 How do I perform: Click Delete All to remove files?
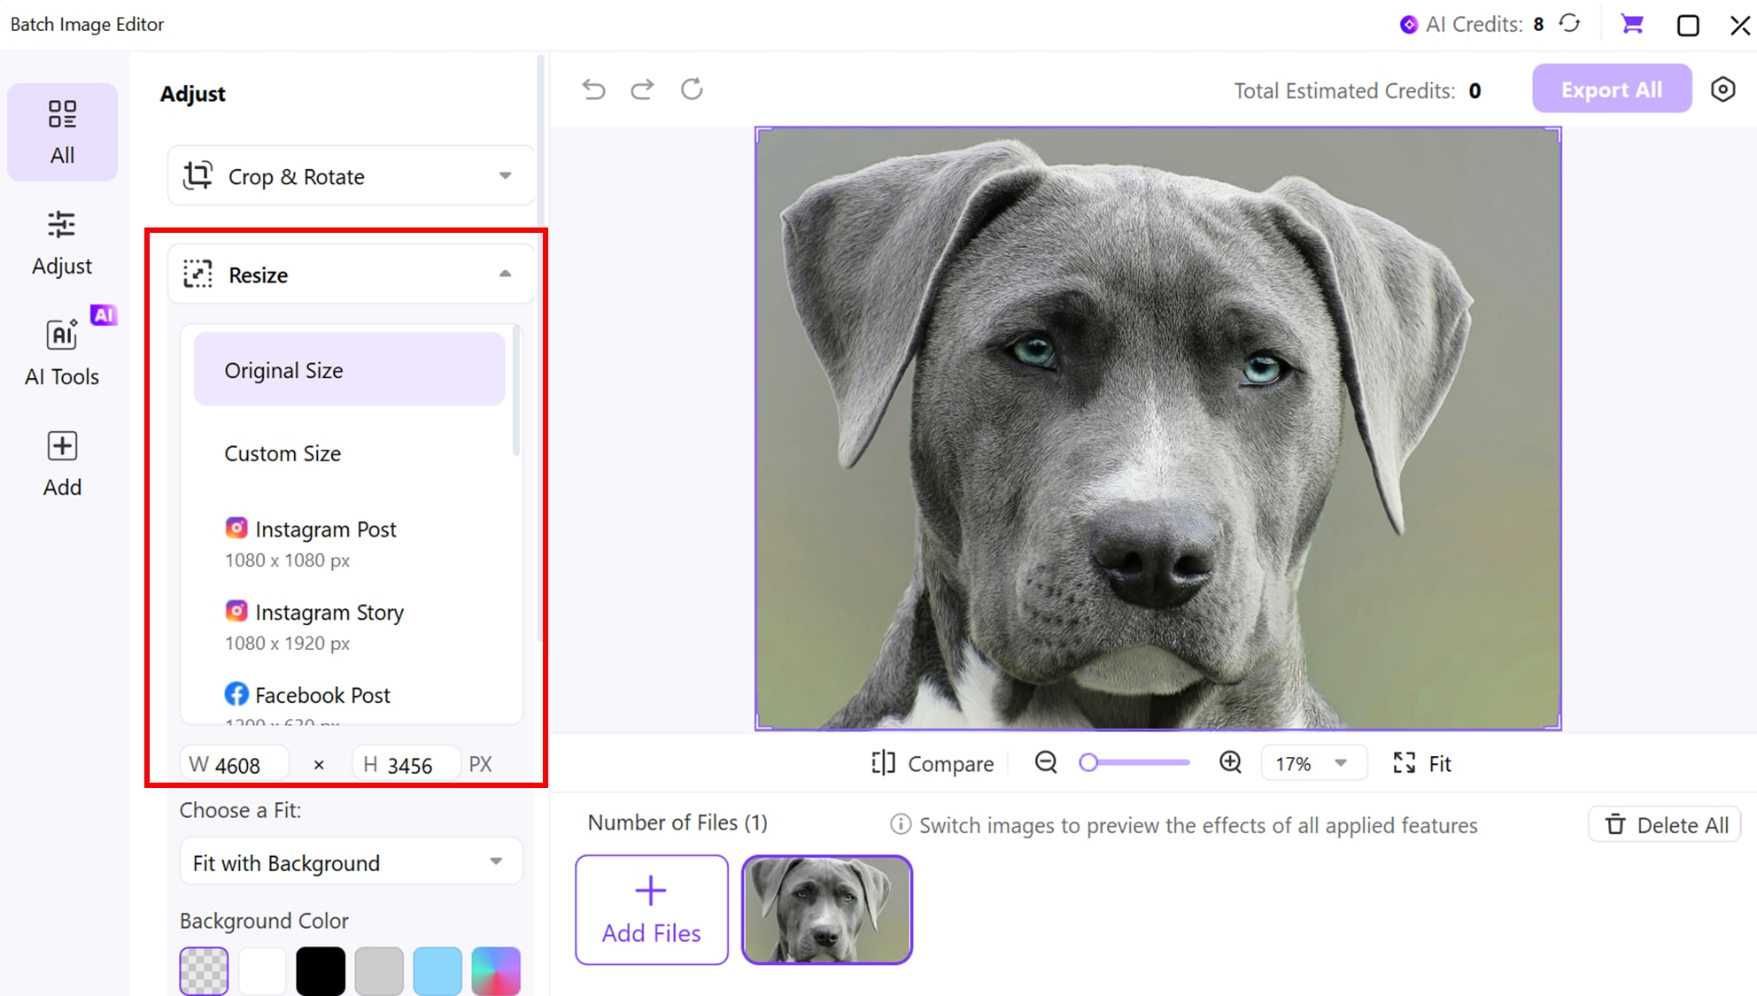1664,824
